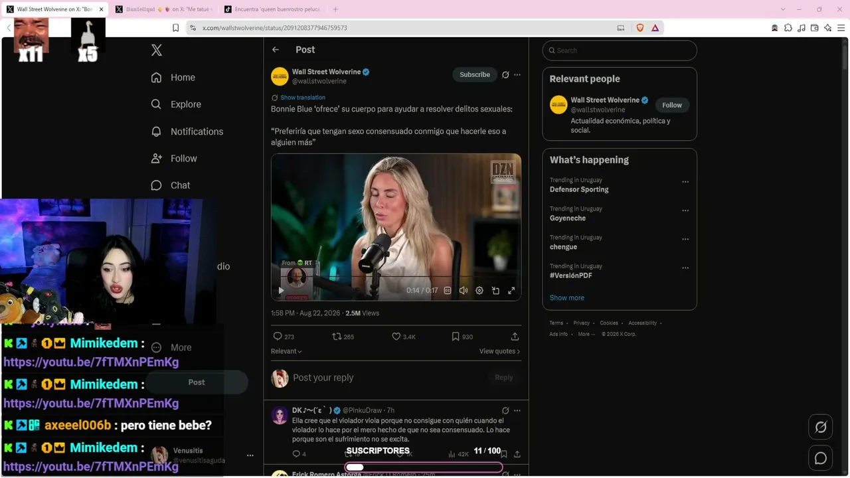Close the Wall Street Wolverine browser tab
The image size is (850, 478).
click(x=101, y=9)
